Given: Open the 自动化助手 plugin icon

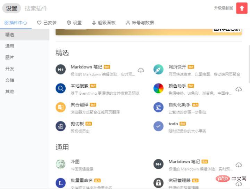Looking at the screenshot, I should click(158, 107).
